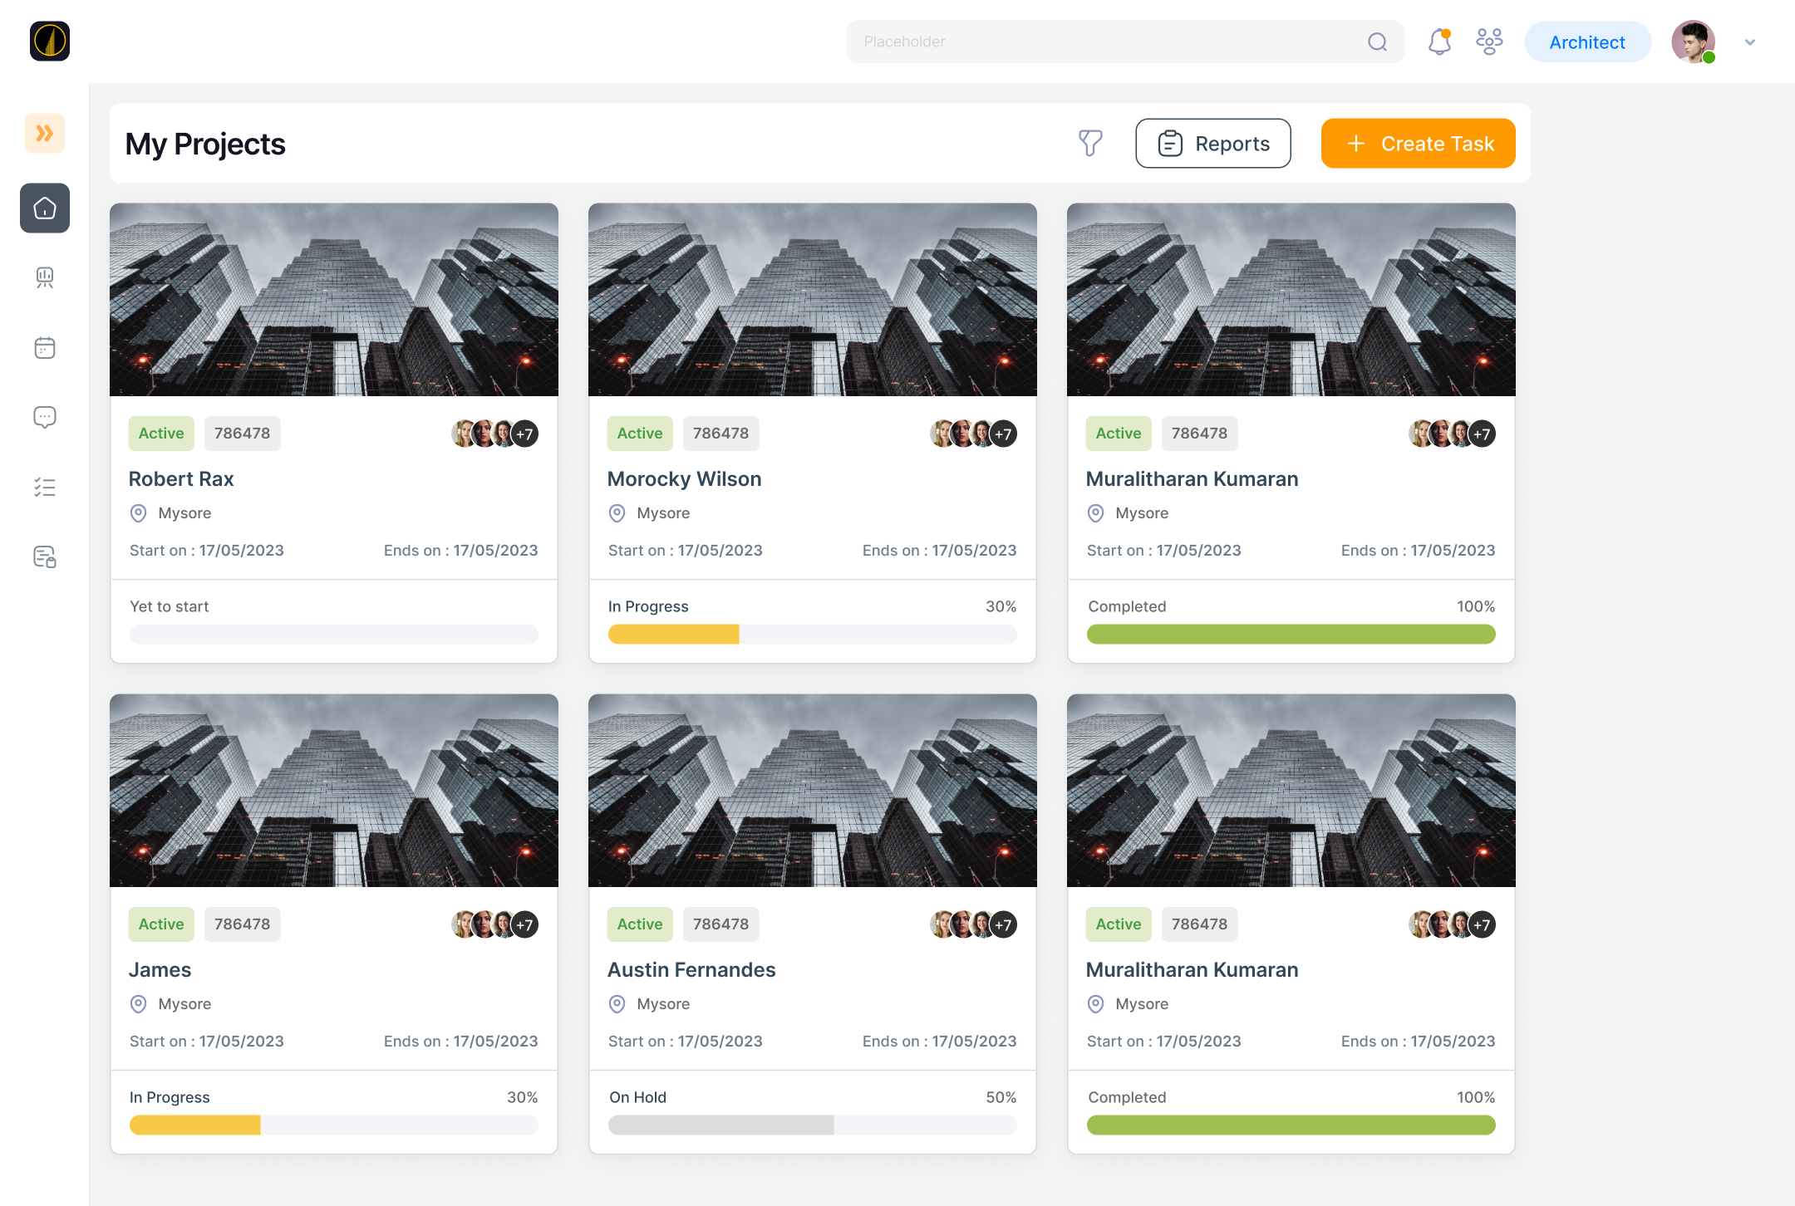Open notifications via the bell icon

click(1438, 41)
